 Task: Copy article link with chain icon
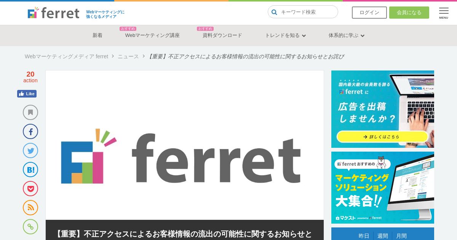pyautogui.click(x=30, y=227)
